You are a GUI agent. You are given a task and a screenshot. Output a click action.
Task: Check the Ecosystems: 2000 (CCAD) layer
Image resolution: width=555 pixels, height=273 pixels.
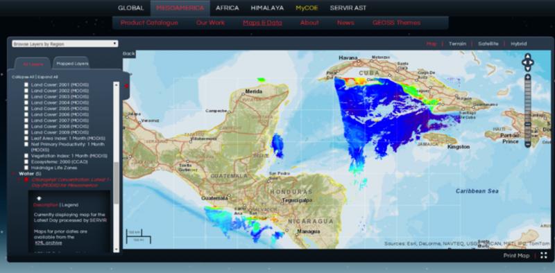pyautogui.click(x=26, y=161)
